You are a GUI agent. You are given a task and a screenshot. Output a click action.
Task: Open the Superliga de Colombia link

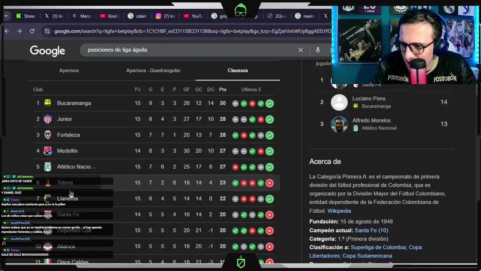point(378,247)
